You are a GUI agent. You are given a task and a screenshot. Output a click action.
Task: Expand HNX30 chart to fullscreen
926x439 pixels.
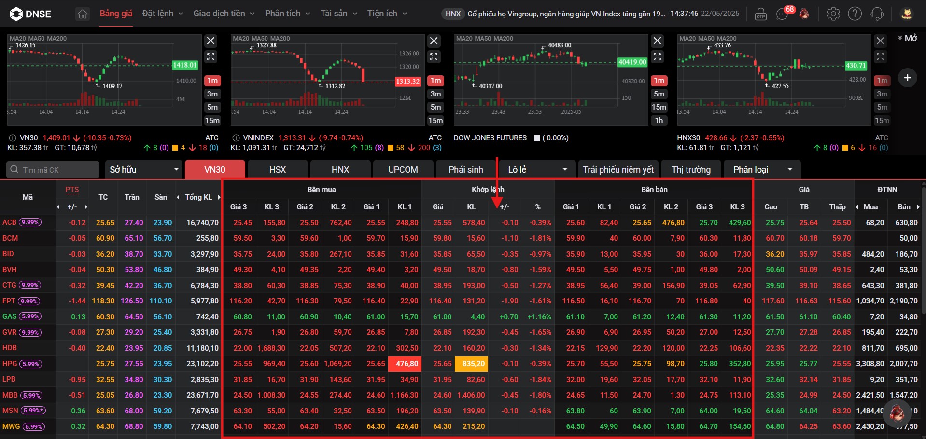(880, 57)
